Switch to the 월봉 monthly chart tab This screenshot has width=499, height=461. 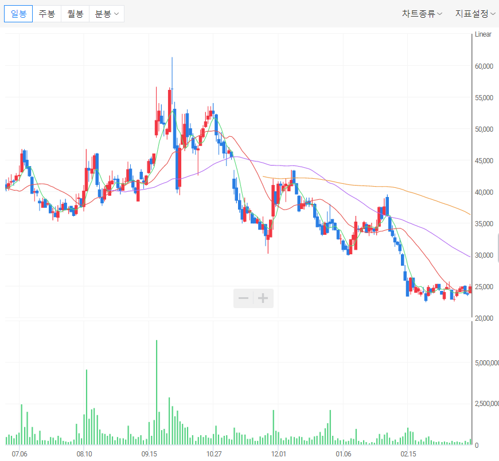pyautogui.click(x=75, y=14)
